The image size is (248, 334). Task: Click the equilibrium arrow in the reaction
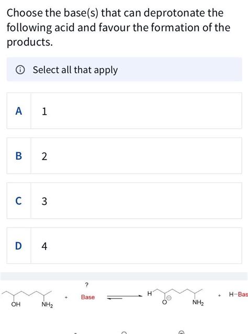point(125,297)
